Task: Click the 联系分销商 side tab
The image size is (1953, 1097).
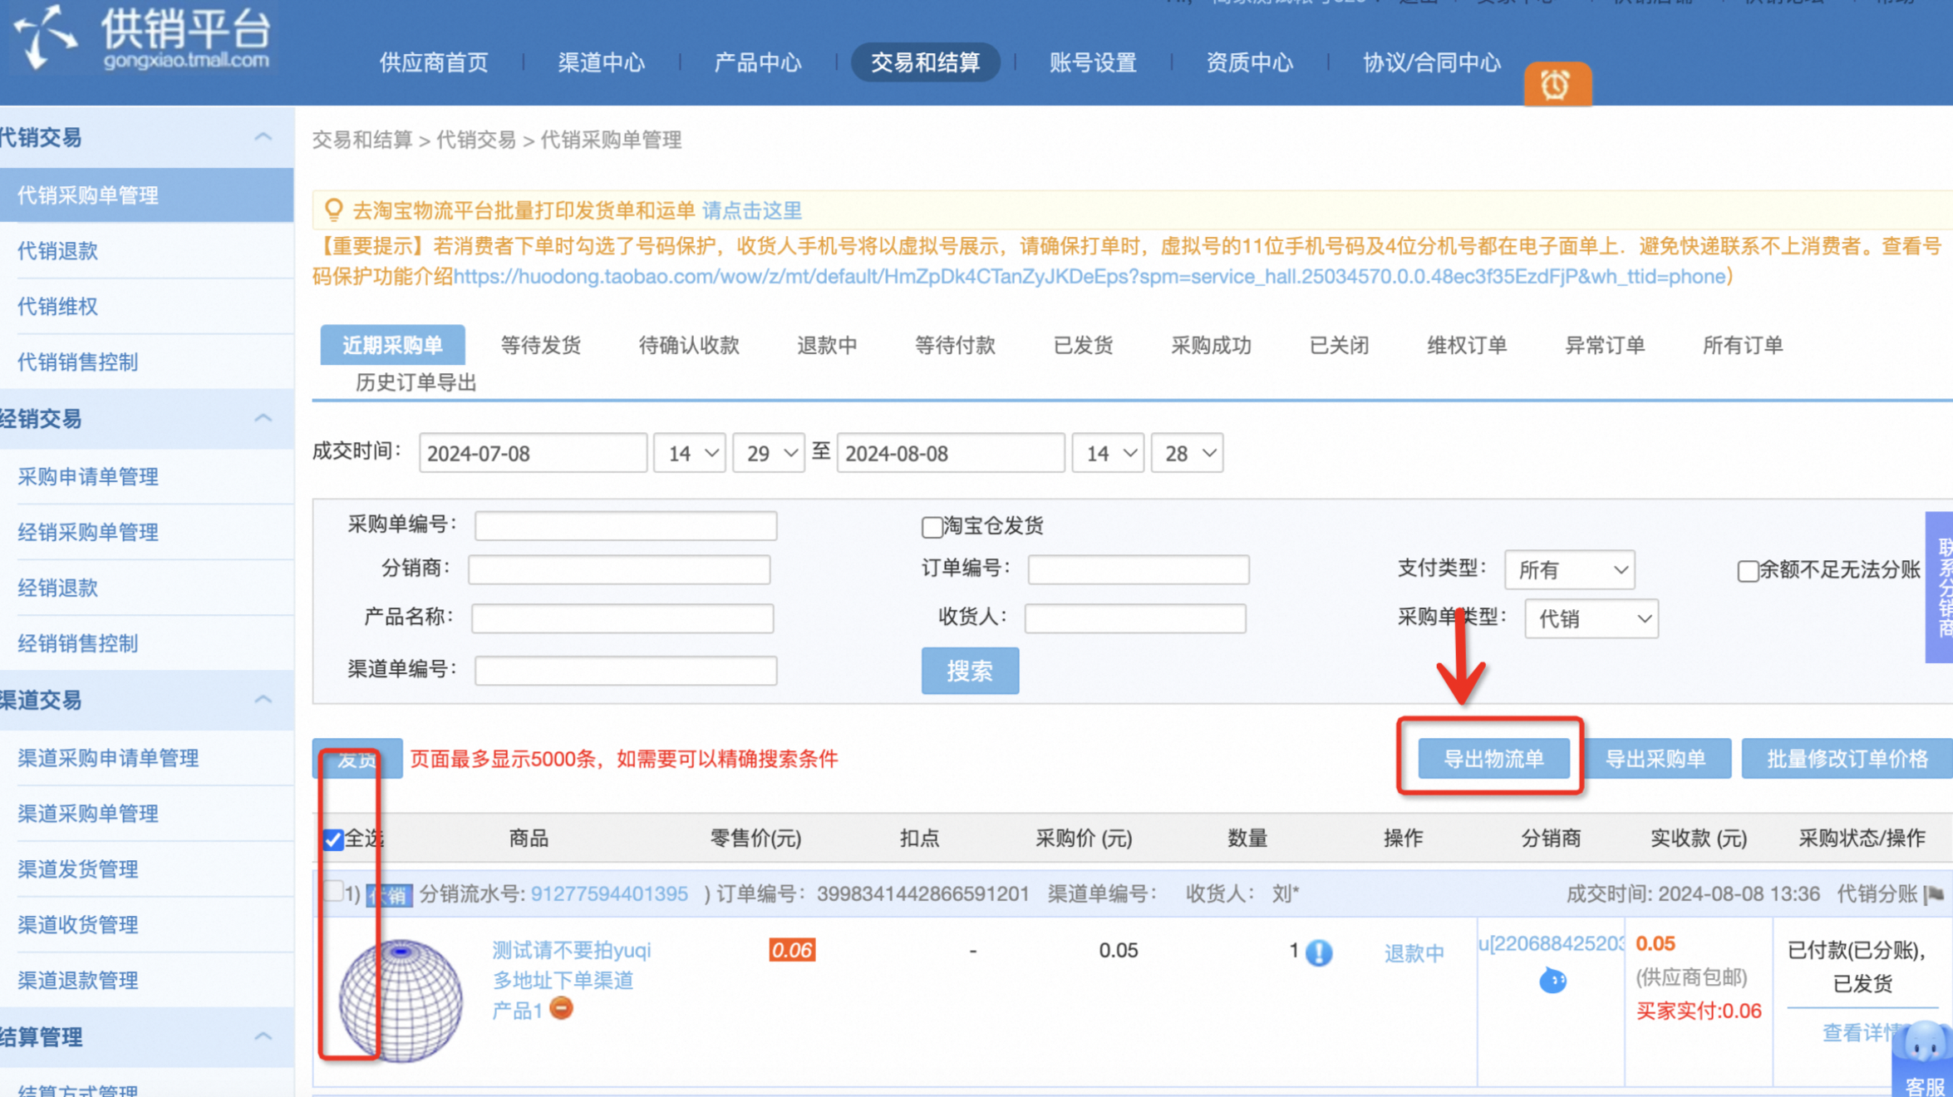Action: point(1941,588)
